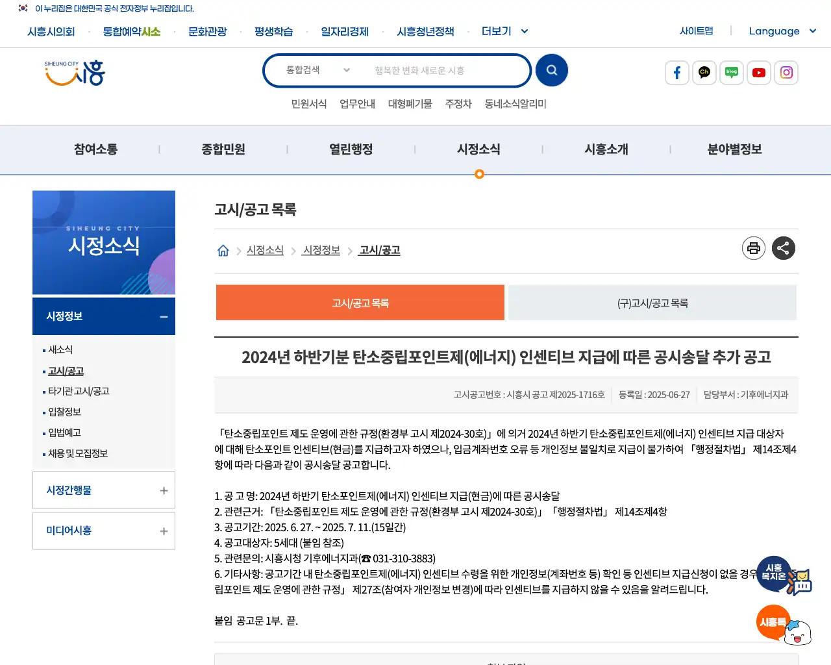Expand the 시정간행물 sidebar section
This screenshot has height=665, width=831.
tap(104, 490)
